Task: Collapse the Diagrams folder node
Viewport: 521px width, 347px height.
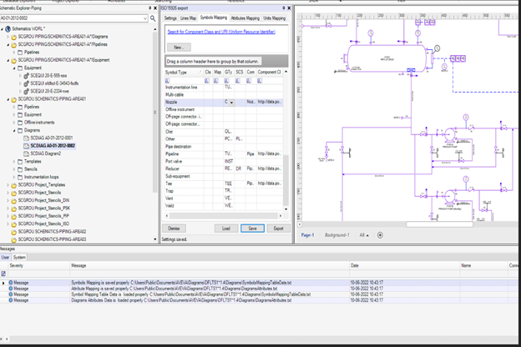Action: coord(14,130)
